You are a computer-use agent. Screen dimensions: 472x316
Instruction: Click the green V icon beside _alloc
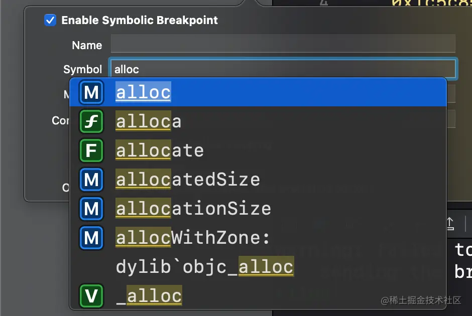(x=91, y=296)
